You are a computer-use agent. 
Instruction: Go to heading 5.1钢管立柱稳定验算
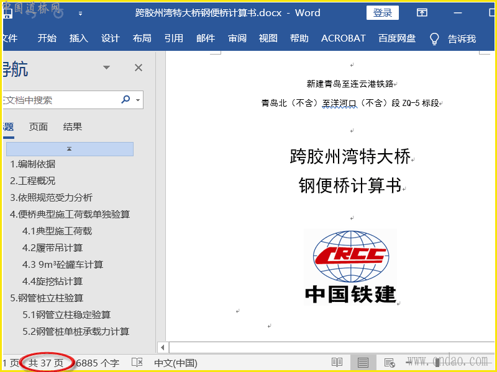pyautogui.click(x=66, y=315)
